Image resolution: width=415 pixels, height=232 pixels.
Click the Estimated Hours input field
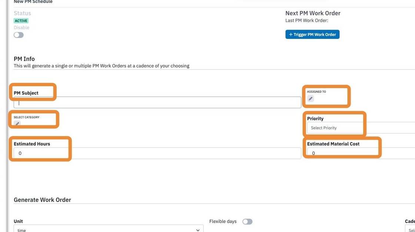point(157,153)
